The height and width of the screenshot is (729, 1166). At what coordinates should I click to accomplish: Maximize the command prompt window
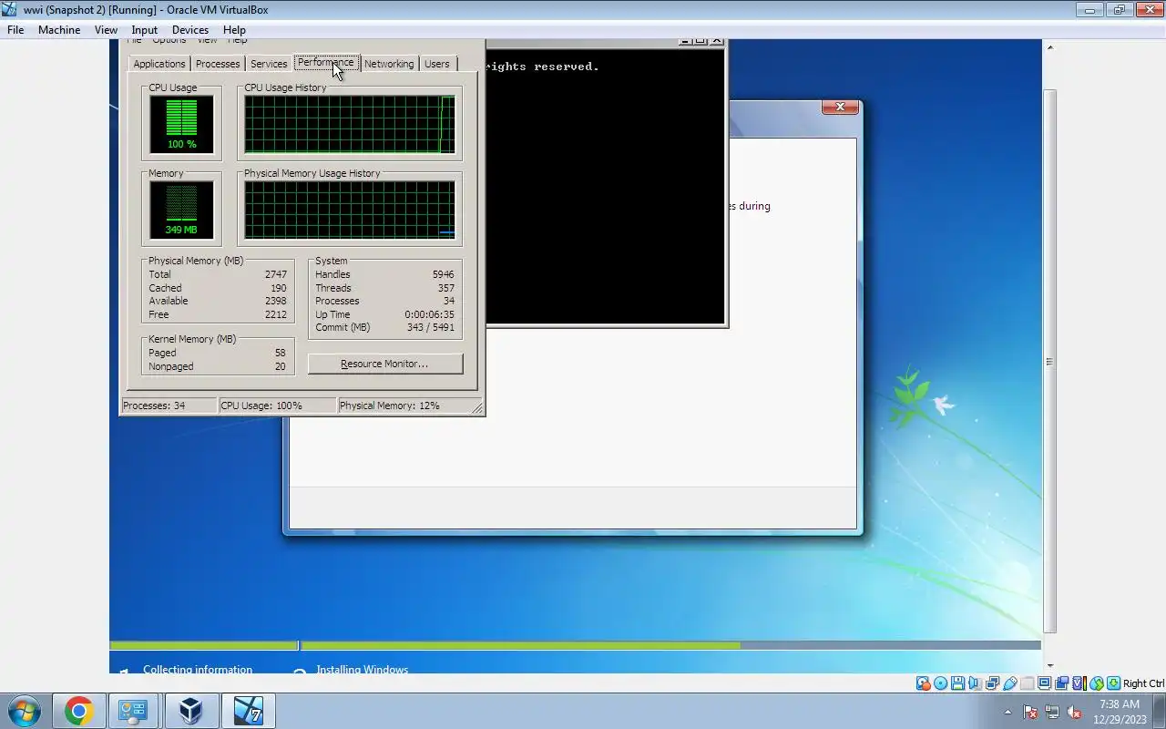point(701,41)
